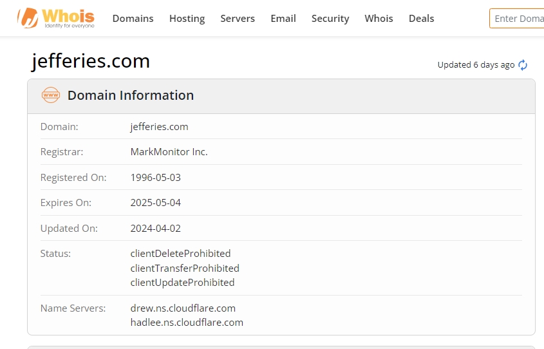Click Whois in the top navigation
Image resolution: width=544 pixels, height=349 pixels.
(x=379, y=19)
